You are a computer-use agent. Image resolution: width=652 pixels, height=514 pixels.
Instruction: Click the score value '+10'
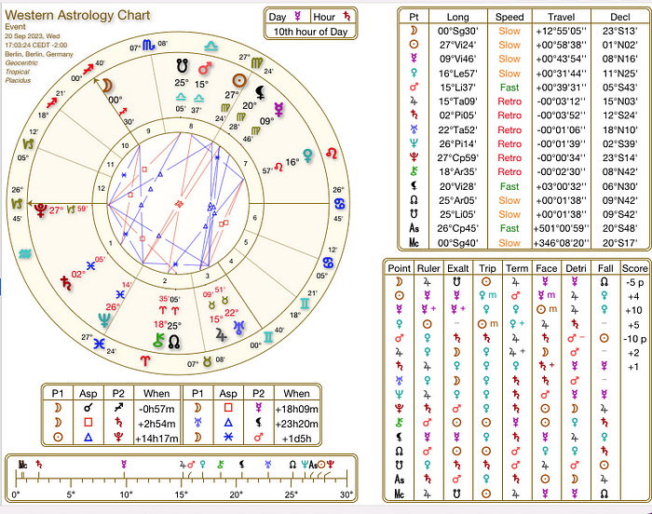[x=633, y=310]
